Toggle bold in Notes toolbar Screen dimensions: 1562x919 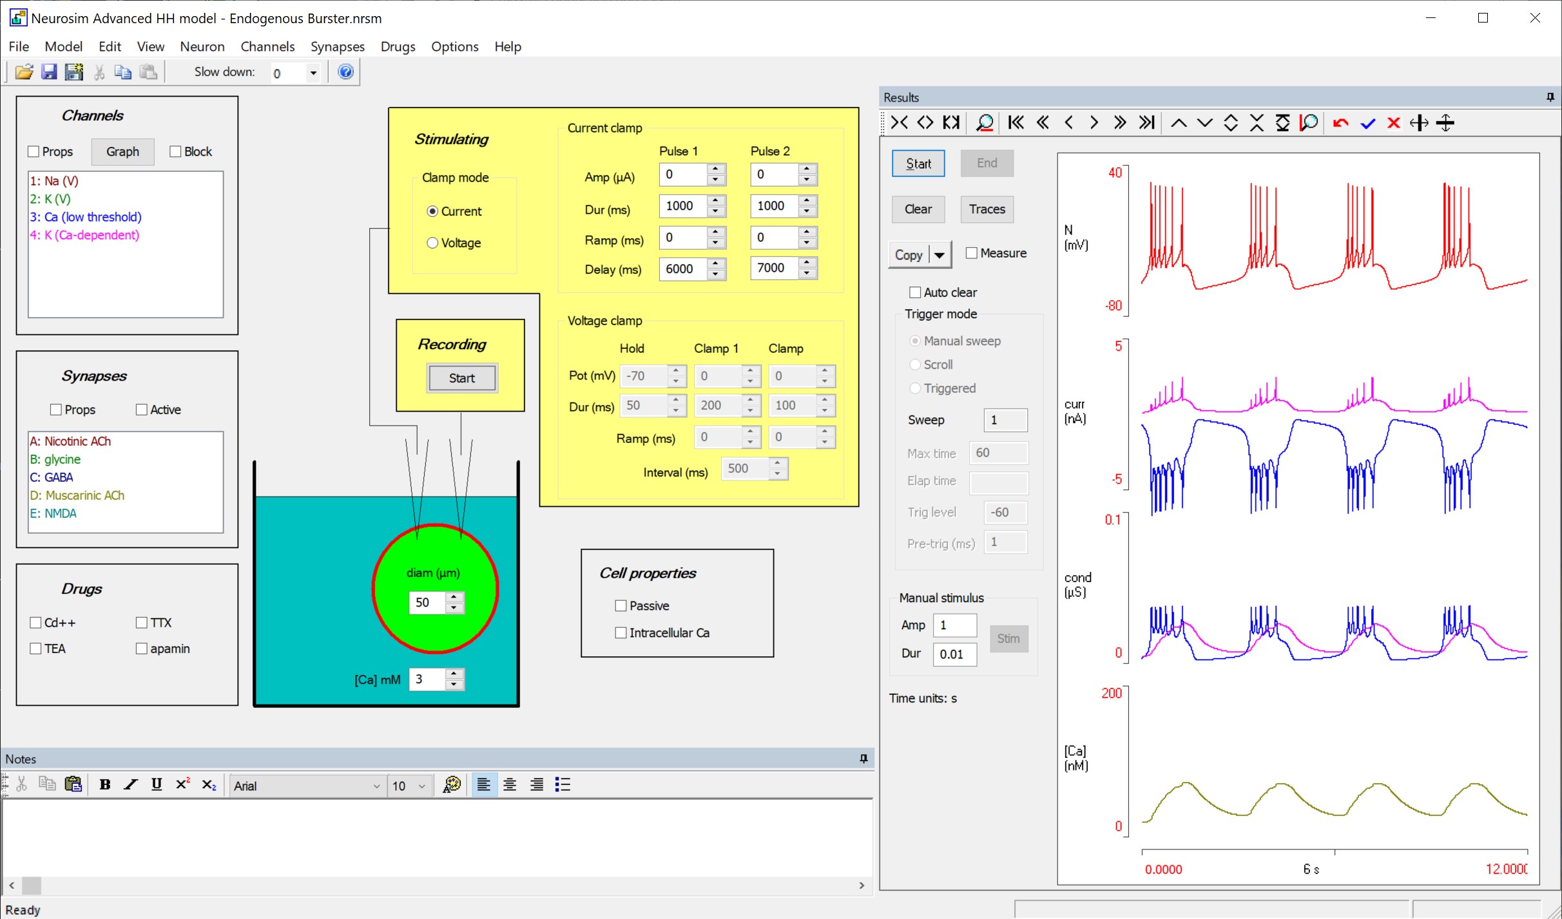[105, 784]
